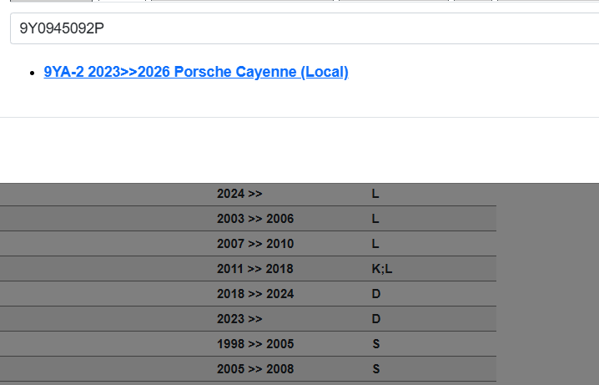Image resolution: width=599 pixels, height=385 pixels.
Task: Click the part number search field
Action: tap(300, 28)
